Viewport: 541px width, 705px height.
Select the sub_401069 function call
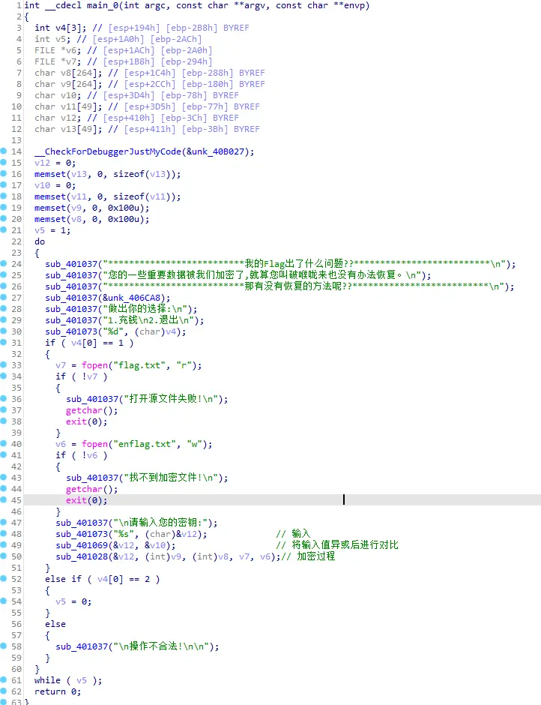point(82,545)
